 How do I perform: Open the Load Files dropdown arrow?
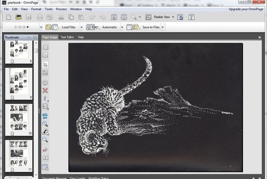click(81, 27)
